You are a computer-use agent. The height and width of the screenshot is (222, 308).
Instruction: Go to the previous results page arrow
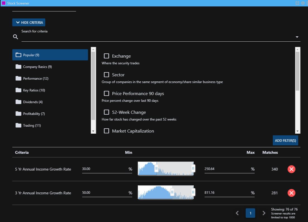click(x=237, y=213)
